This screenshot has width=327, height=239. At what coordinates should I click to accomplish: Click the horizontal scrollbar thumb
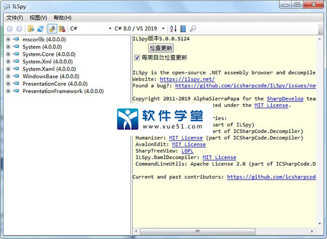[198, 231]
